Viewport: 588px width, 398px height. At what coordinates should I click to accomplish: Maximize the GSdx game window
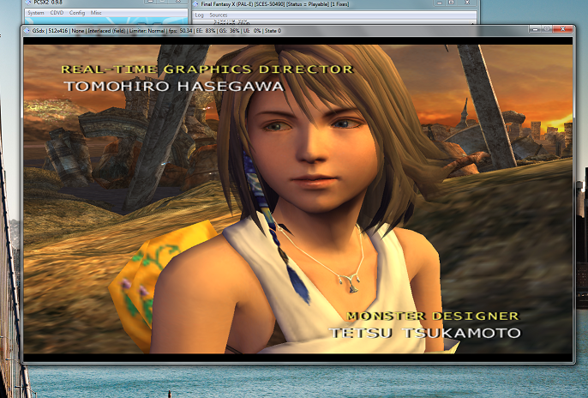(x=547, y=29)
